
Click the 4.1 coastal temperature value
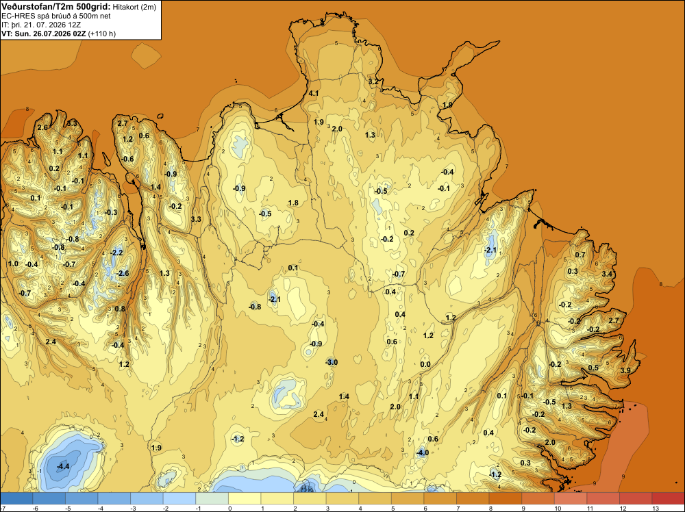(x=314, y=93)
